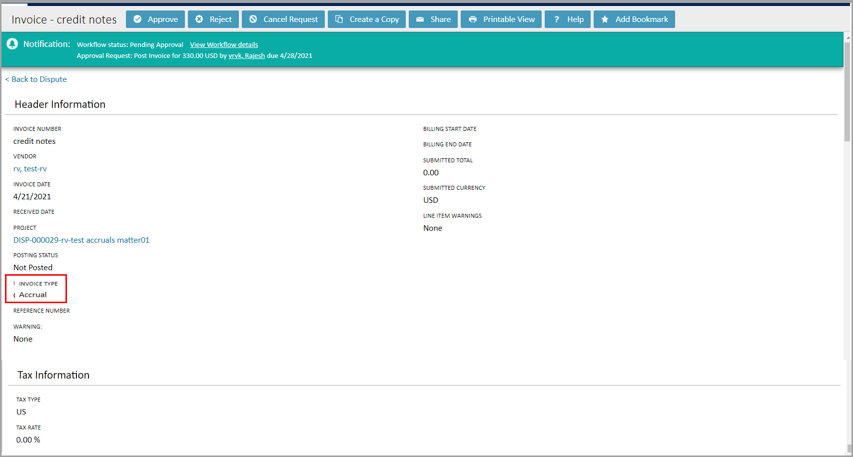This screenshot has height=457, width=853.
Task: Click the Header Information section heading
Action: coord(60,104)
